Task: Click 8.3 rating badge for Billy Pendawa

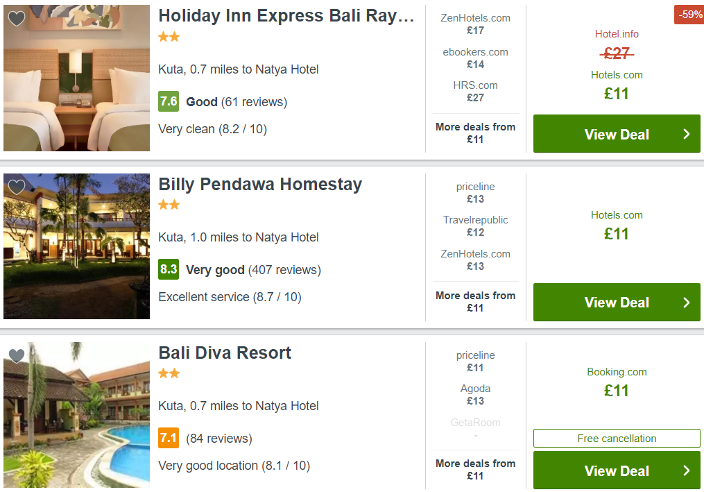Action: (x=169, y=269)
